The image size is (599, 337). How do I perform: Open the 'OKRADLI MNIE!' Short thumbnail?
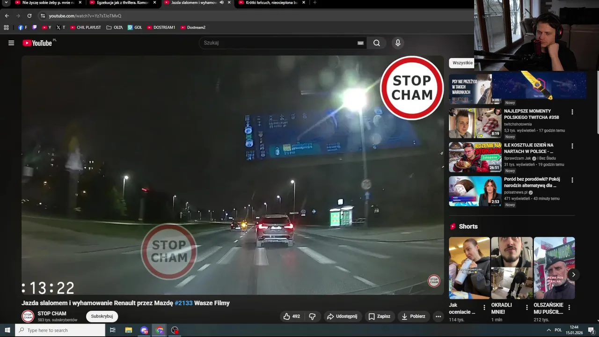[512, 268]
